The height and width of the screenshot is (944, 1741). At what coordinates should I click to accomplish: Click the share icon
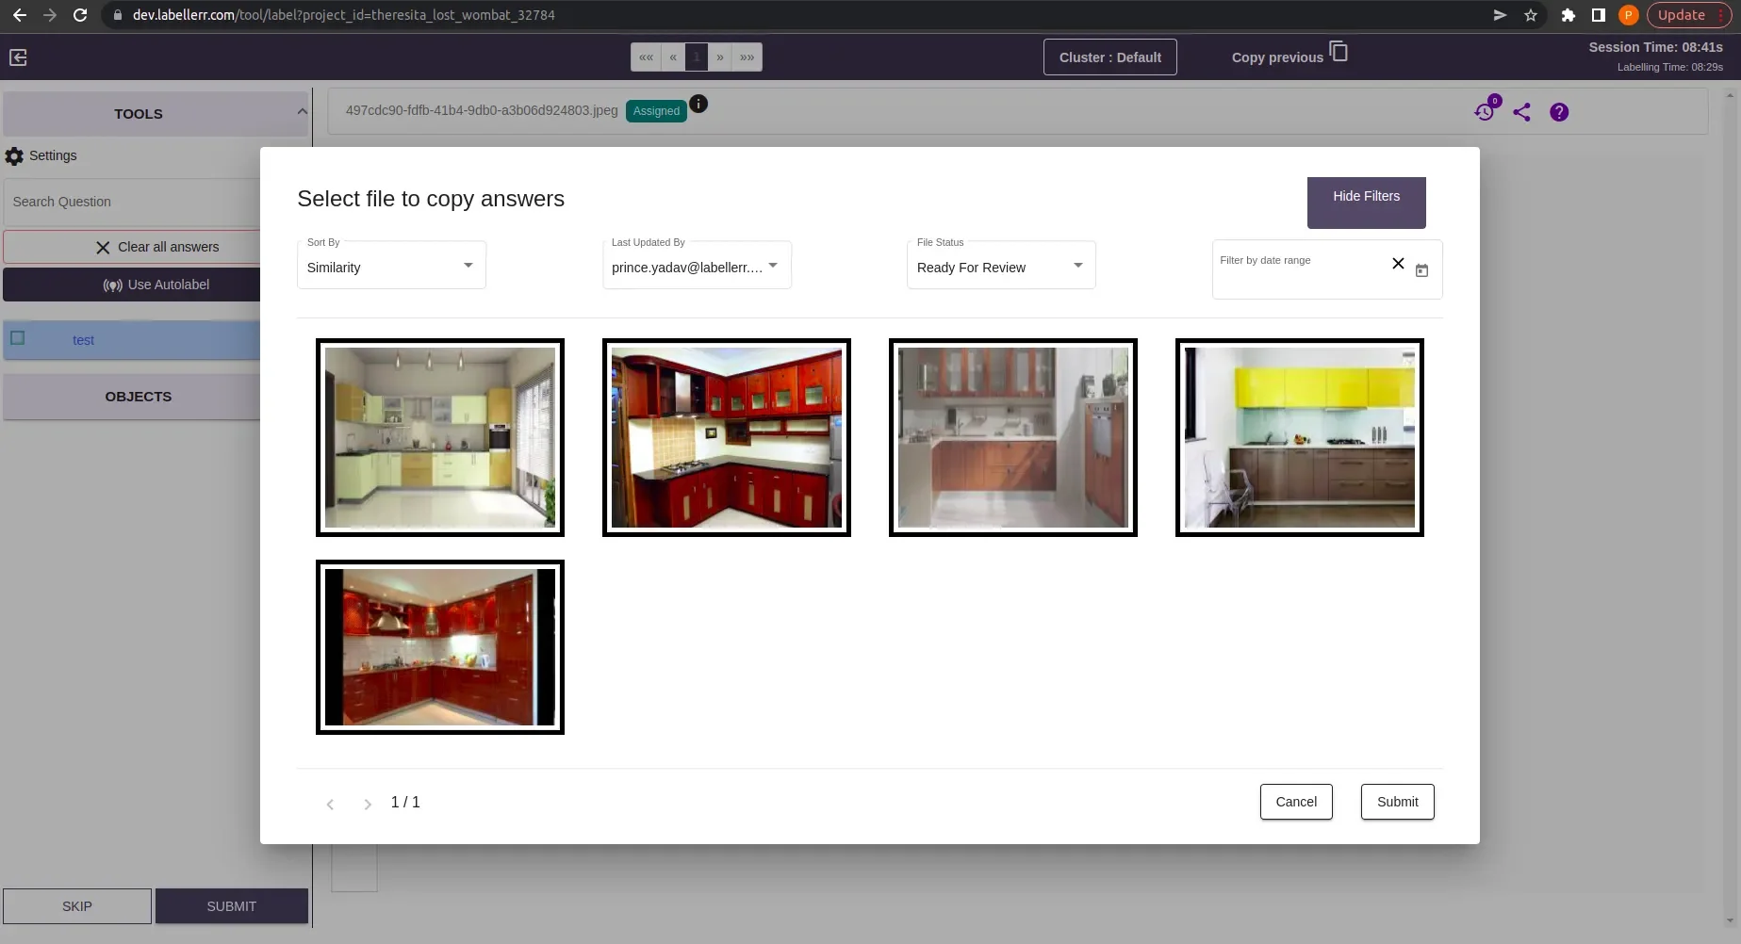pos(1521,112)
